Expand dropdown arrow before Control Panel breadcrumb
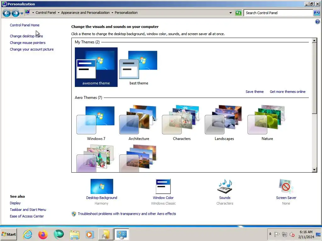The image size is (322, 241). coord(33,13)
